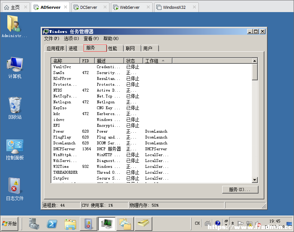Image resolution: width=294 pixels, height=232 pixels.
Task: Select the EFS service row
Action: 152,125
